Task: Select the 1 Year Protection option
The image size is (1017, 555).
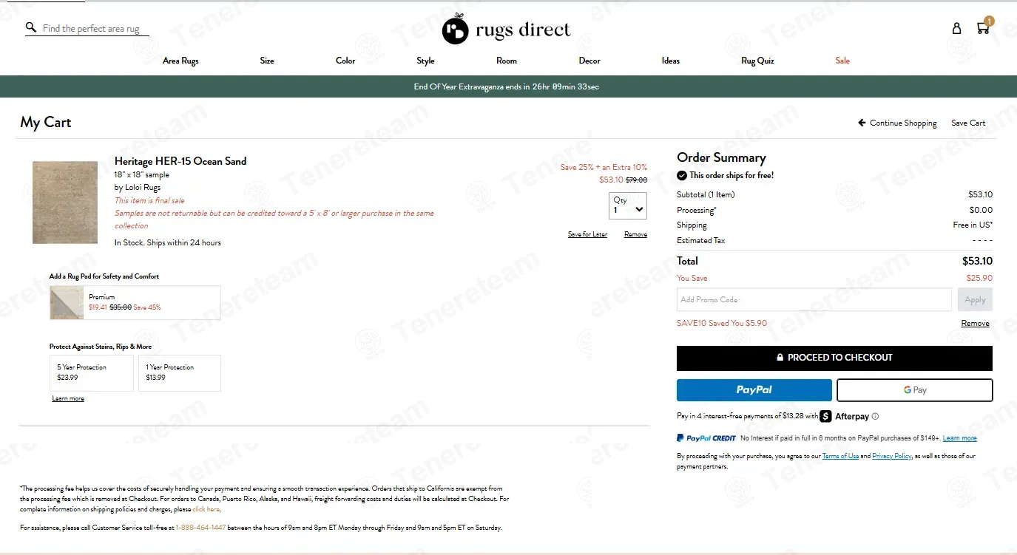Action: coord(179,372)
